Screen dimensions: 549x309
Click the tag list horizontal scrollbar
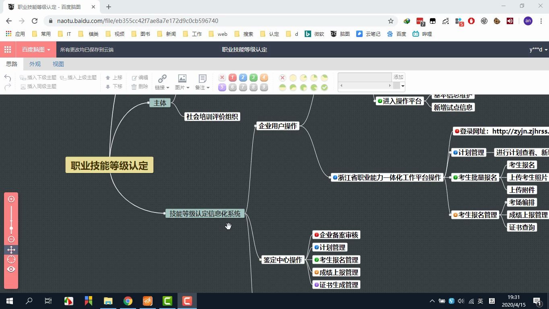[x=365, y=86]
